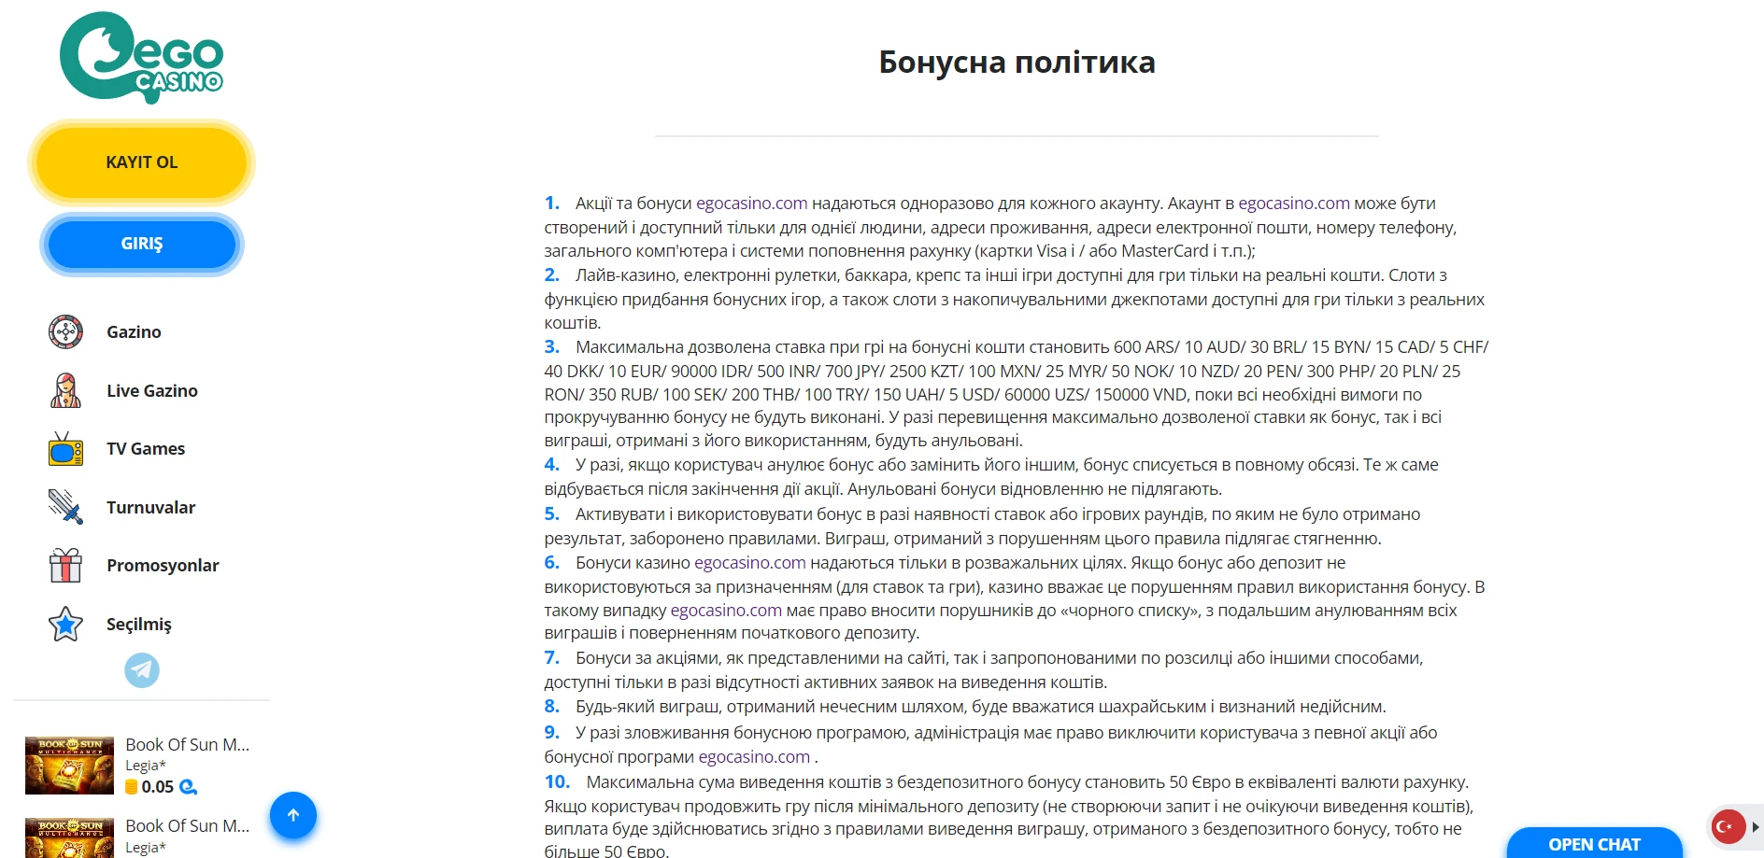Click the 'Legia*' label under first game

[146, 766]
